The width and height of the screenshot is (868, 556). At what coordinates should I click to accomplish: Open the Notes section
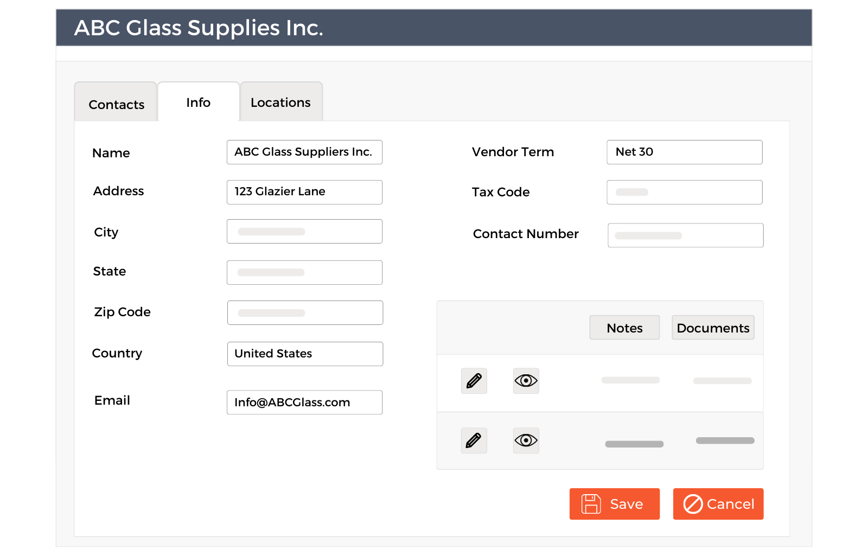coord(624,328)
